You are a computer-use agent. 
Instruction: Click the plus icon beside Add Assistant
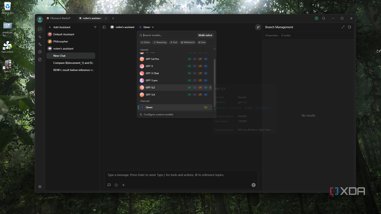click(50, 27)
